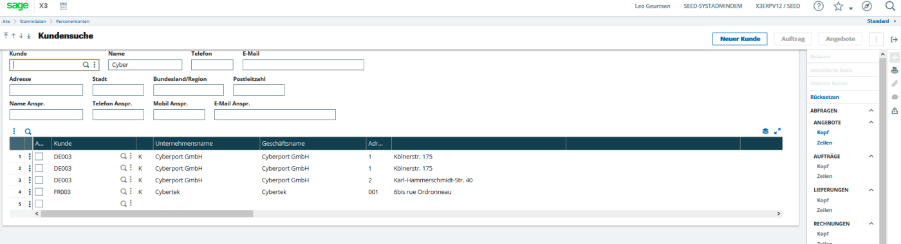Click Rücksetzen in the right panel
This screenshot has height=244, width=901.
[x=824, y=97]
